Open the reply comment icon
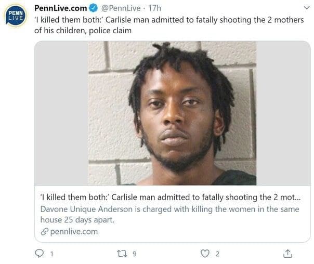This screenshot has width=314, height=264. tap(39, 254)
